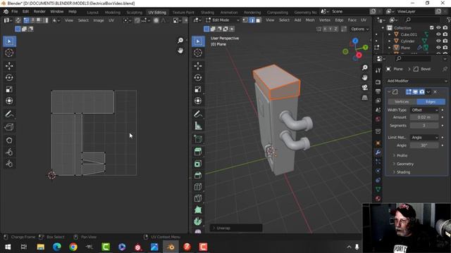Switch to the UV Editing workspace tab
Image resolution: width=451 pixels, height=253 pixels.
click(x=157, y=13)
